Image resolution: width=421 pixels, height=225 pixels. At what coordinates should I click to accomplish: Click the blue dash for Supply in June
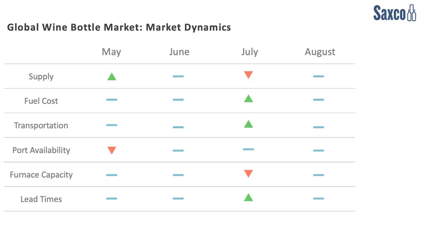click(178, 76)
